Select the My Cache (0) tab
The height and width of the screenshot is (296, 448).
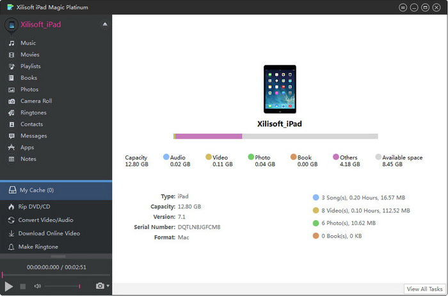click(36, 190)
